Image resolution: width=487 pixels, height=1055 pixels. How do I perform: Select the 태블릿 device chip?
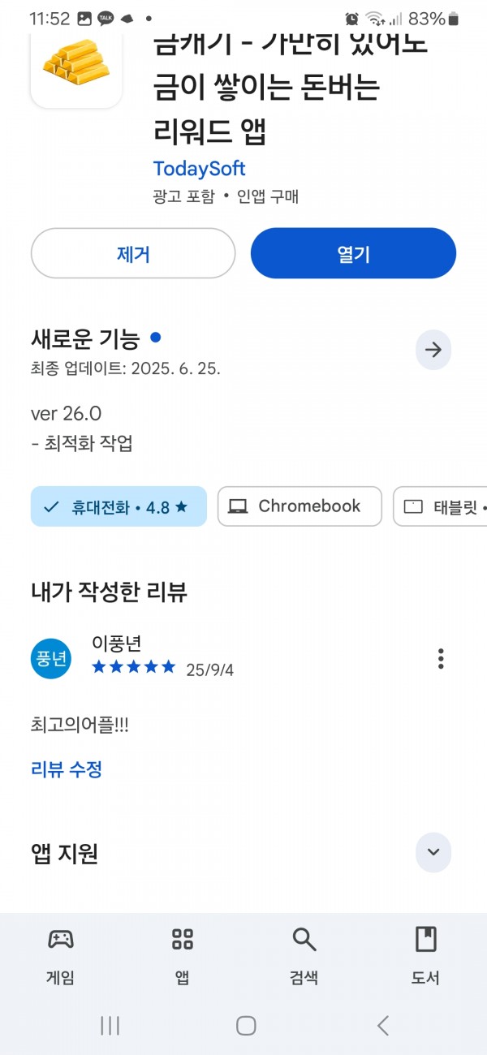tap(441, 506)
